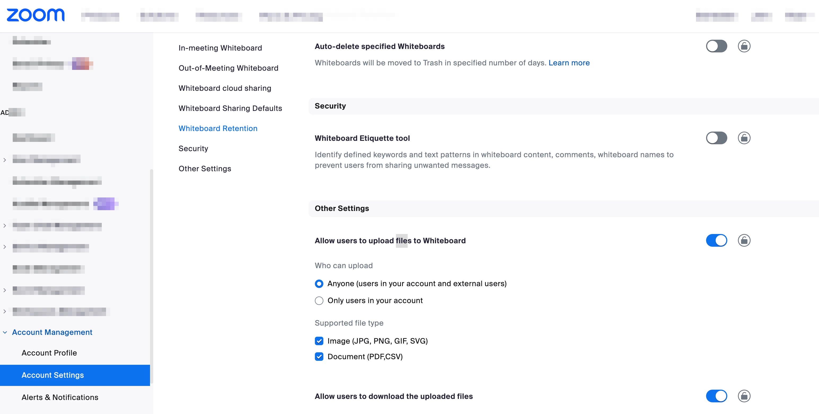Screen dimensions: 819x414
Task: Click the Zoom logo
Action: click(x=36, y=15)
